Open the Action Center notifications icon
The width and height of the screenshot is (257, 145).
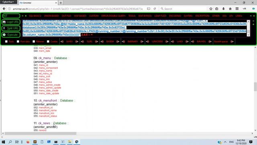[x=251, y=142]
